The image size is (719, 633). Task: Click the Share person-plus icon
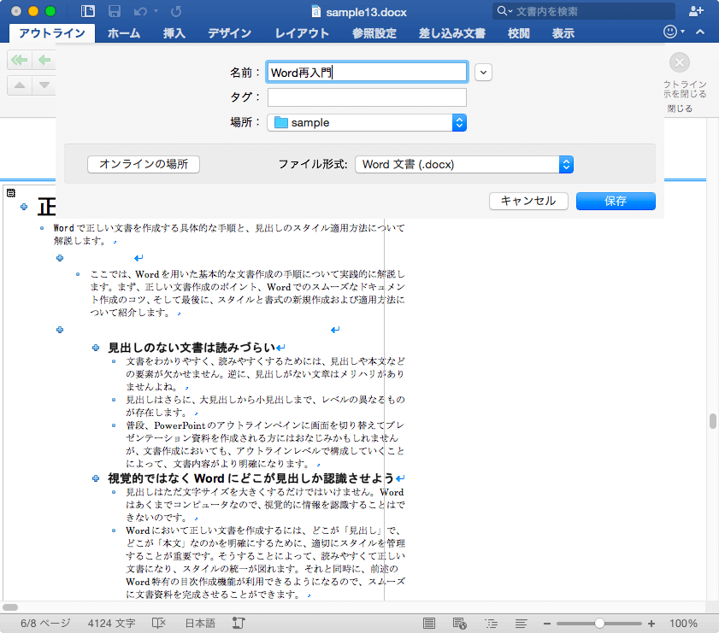pyautogui.click(x=696, y=11)
